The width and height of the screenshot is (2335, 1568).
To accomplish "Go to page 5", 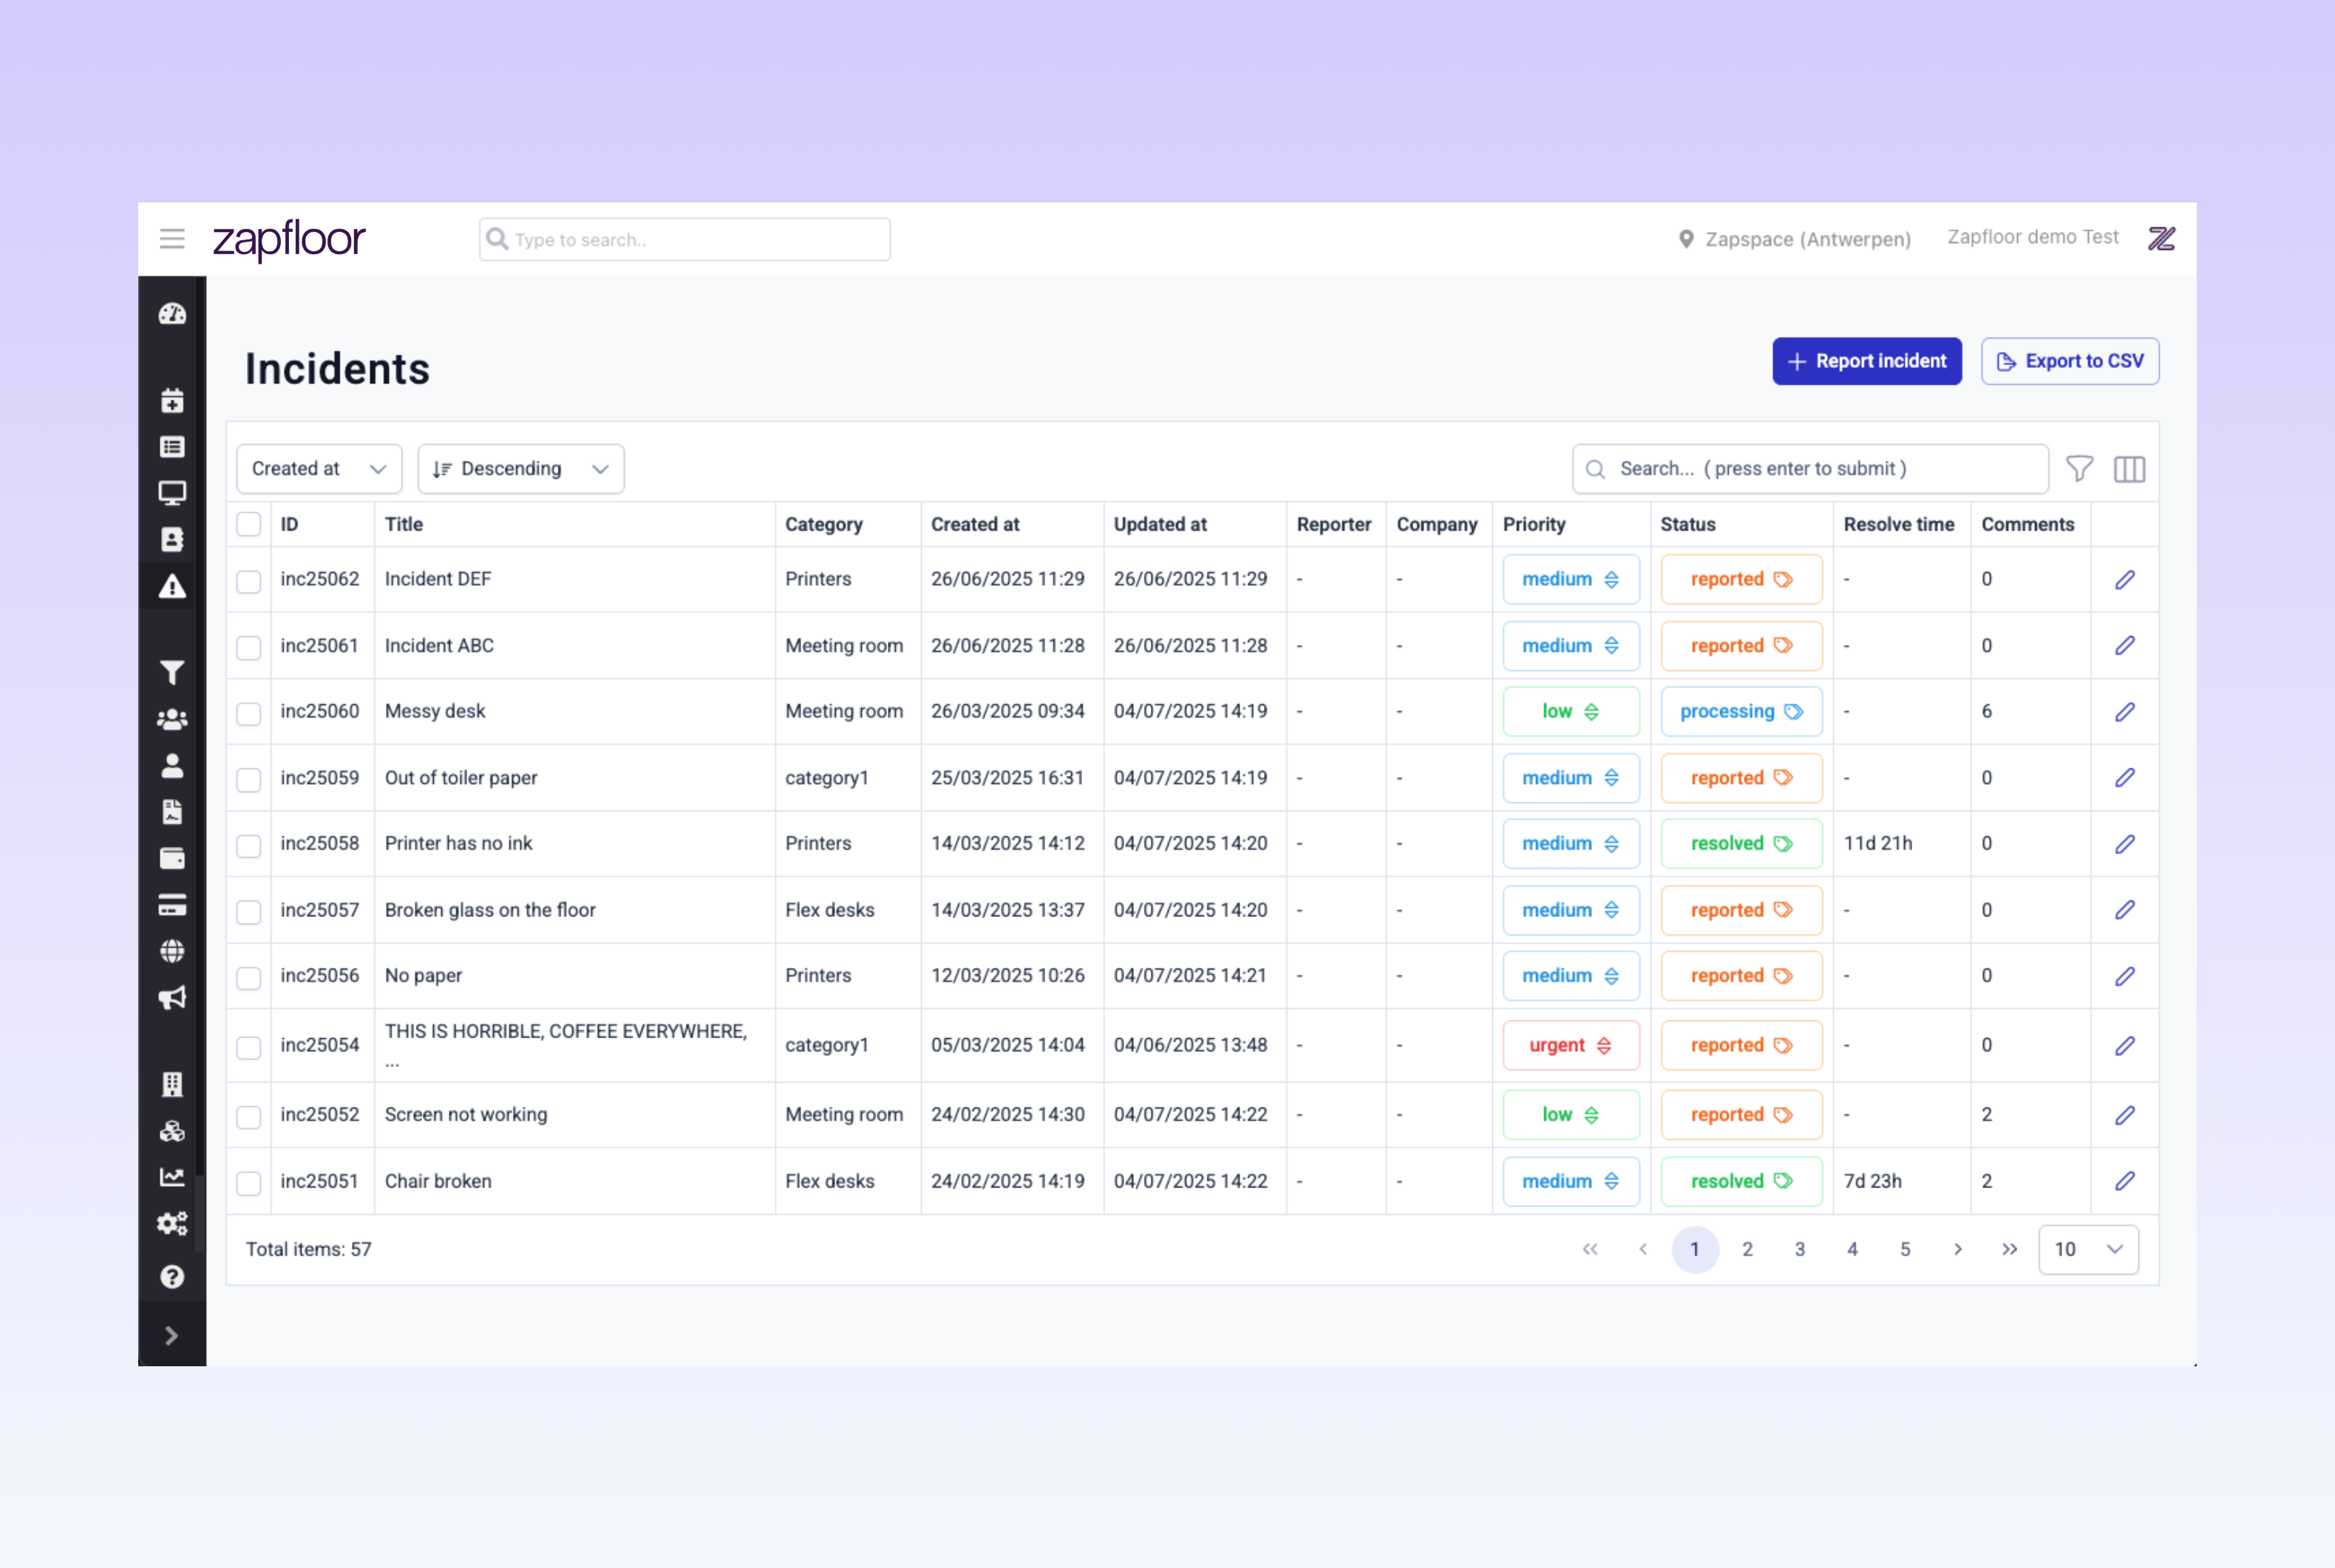I will [x=1905, y=1249].
